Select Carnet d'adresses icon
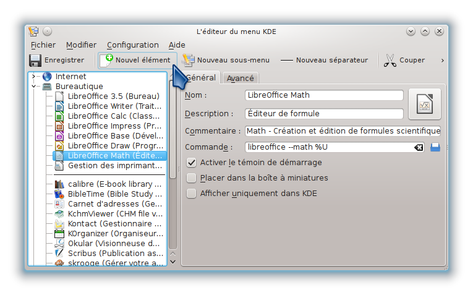This screenshot has width=473, height=295. pos(59,204)
